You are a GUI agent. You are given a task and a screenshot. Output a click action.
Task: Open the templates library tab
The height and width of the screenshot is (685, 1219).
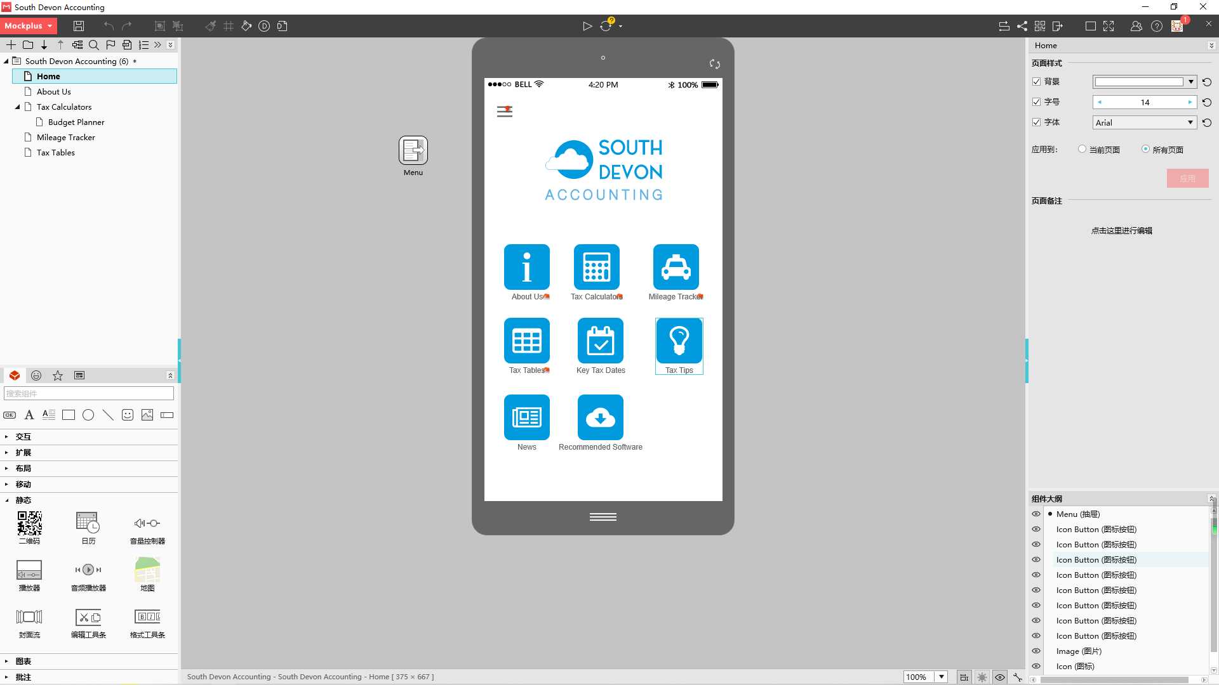(x=79, y=375)
